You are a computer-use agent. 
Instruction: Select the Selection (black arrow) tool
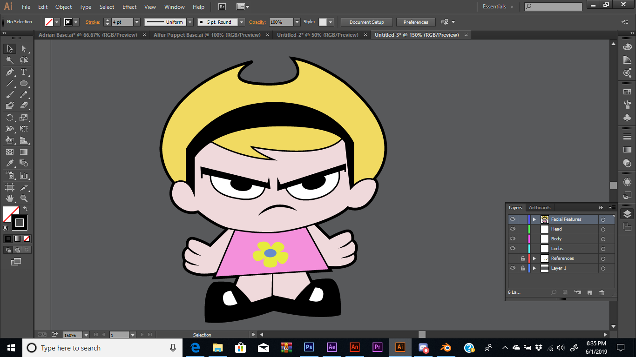coord(9,48)
